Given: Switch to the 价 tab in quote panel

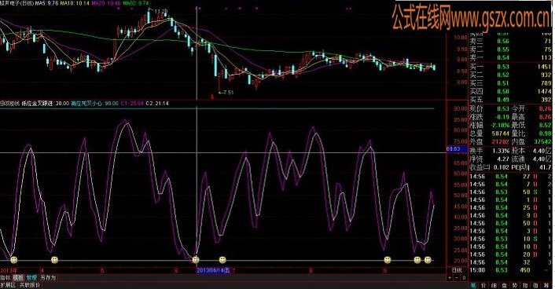Looking at the screenshot, I should click(x=483, y=285).
